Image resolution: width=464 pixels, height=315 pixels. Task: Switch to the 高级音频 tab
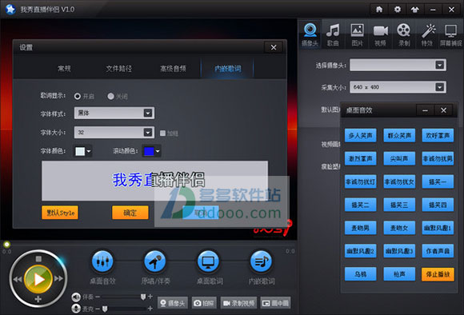pos(173,69)
